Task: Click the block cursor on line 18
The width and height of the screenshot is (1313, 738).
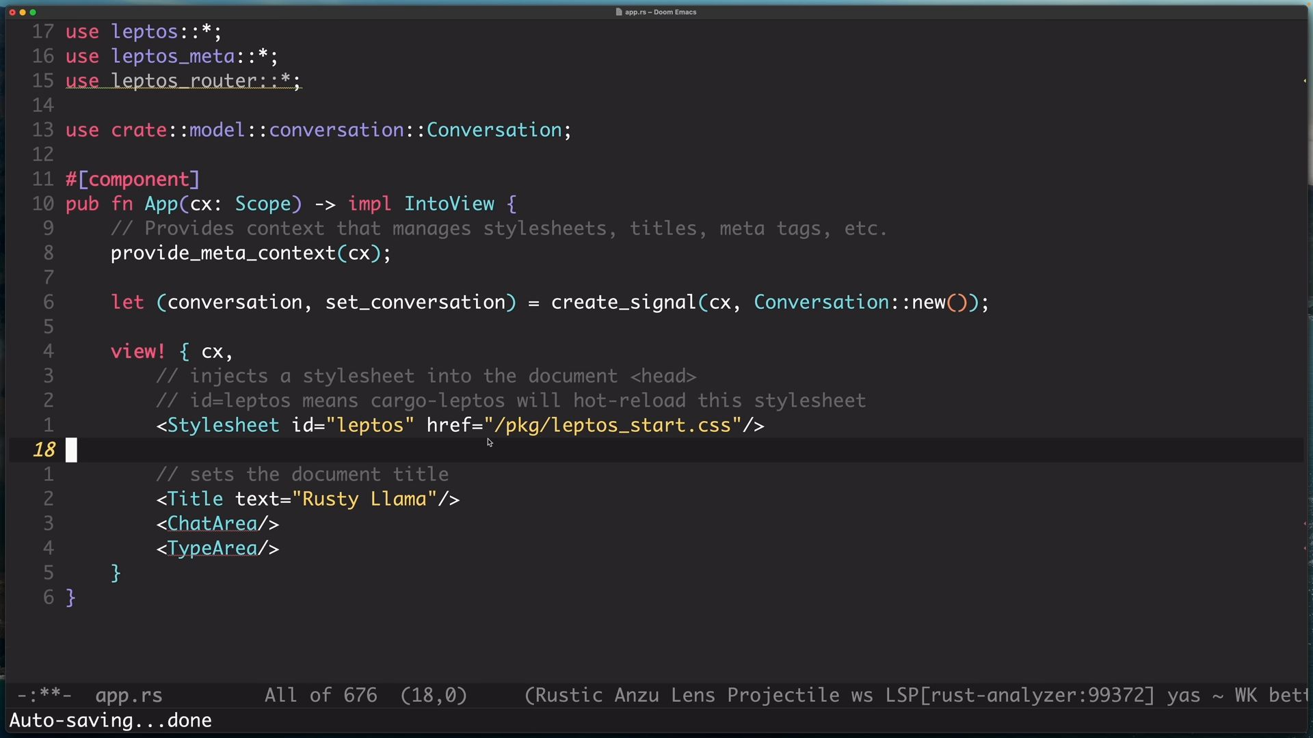Action: pyautogui.click(x=71, y=450)
